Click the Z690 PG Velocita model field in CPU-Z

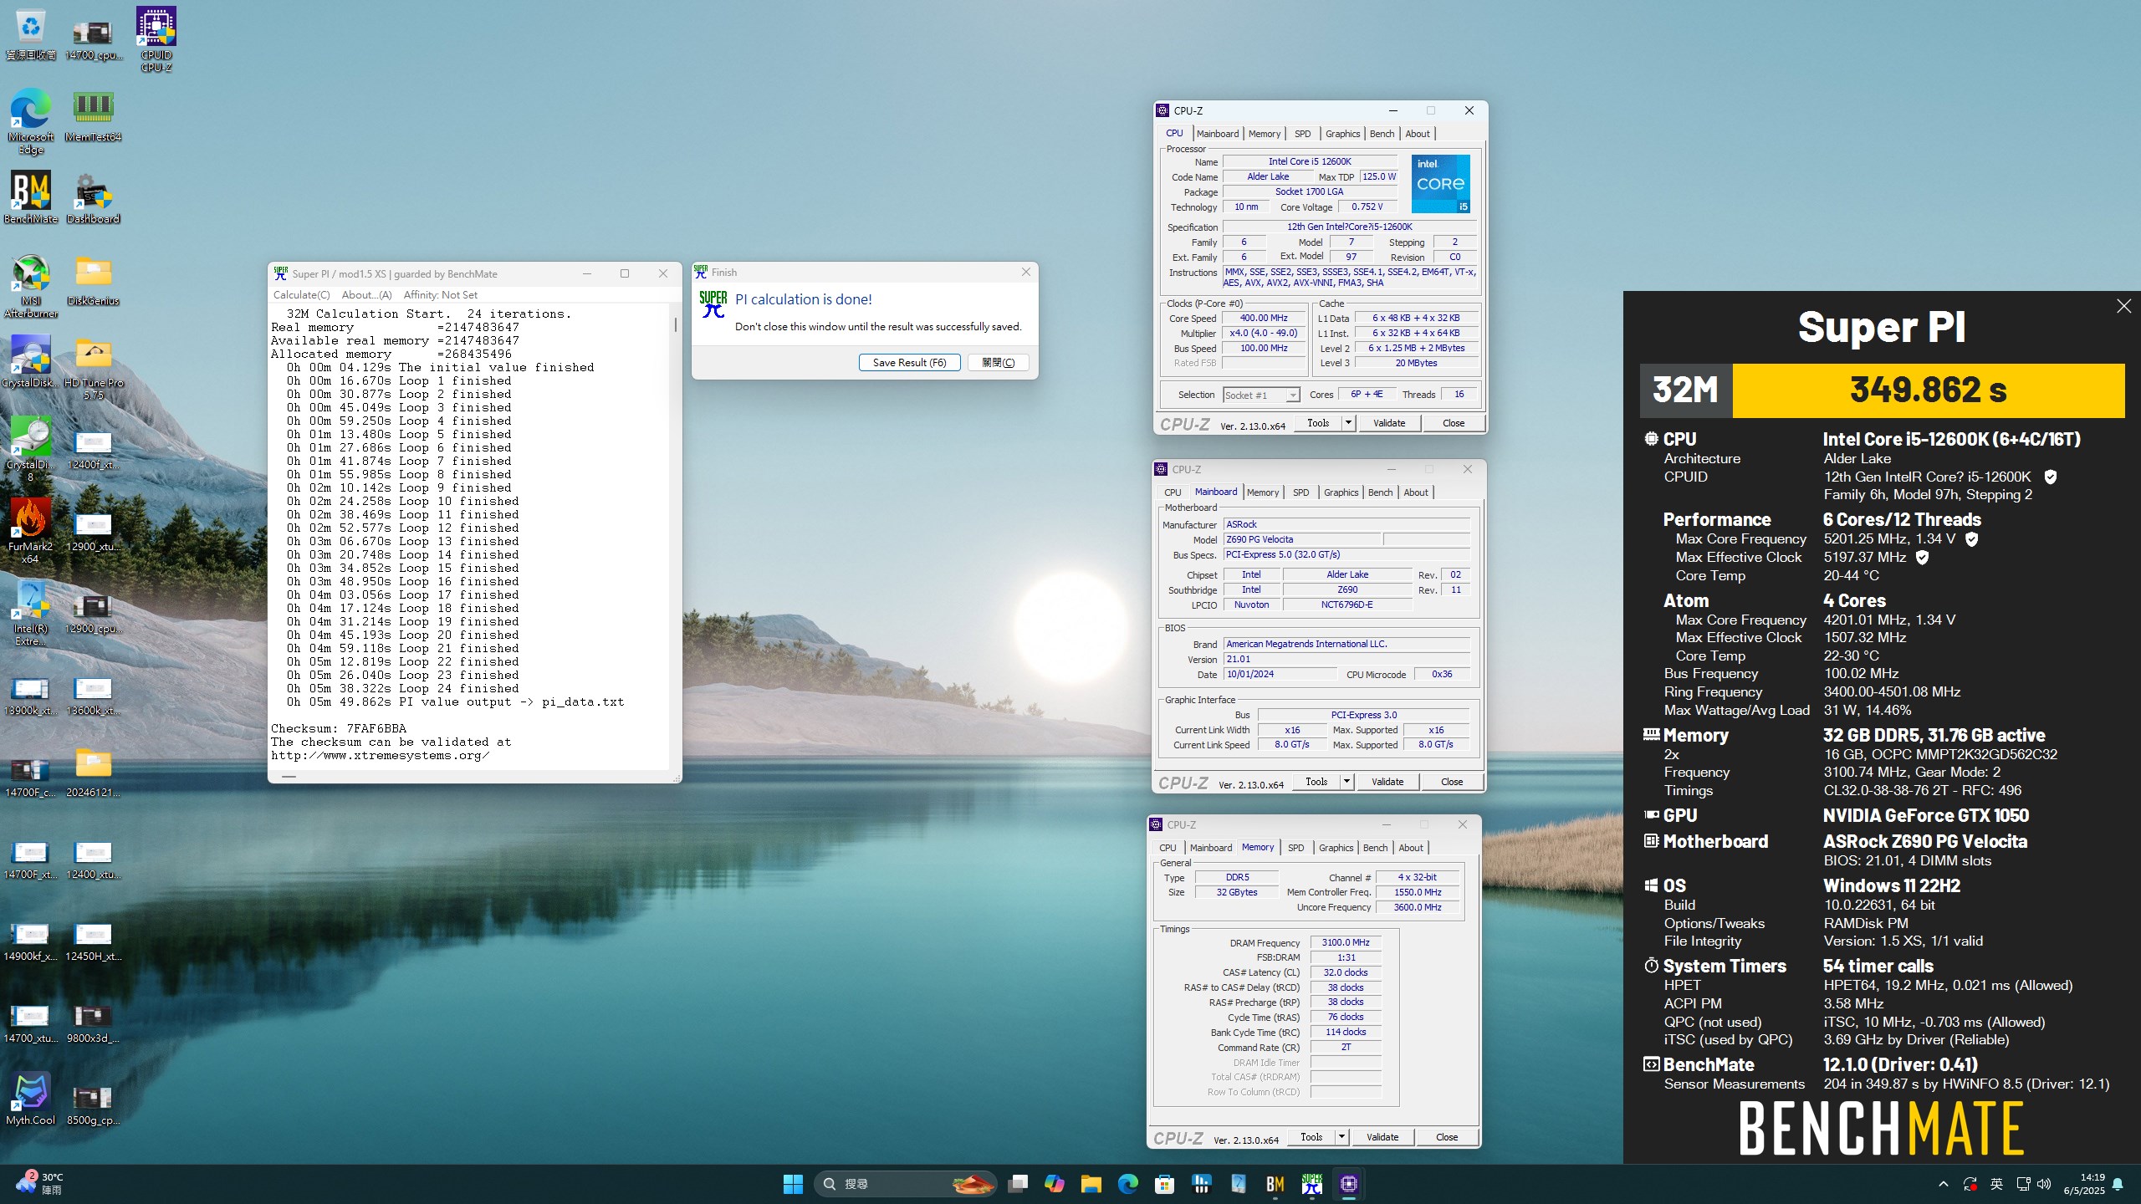pos(1301,540)
